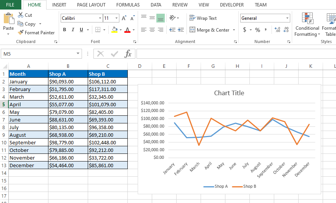Open the Calibri font name dropdown
Image resolution: width=336 pixels, height=203 pixels.
[x=100, y=18]
